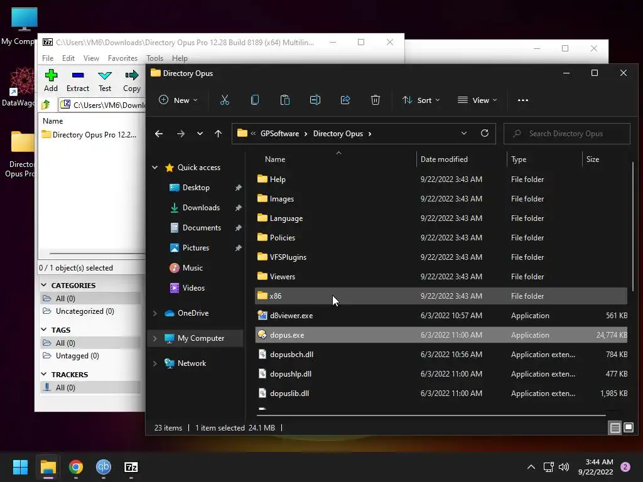Click GPSoftware in the address breadcrumb
Viewport: 643px width, 482px height.
279,134
